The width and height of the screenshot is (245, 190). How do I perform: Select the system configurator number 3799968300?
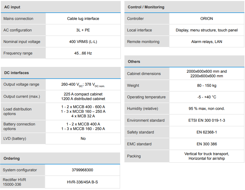tap(82, 170)
